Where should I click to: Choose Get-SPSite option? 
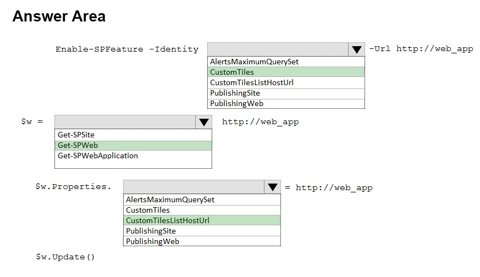pos(133,135)
